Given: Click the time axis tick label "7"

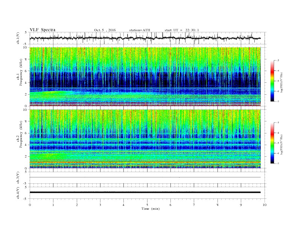Looking at the screenshot, I should click(194, 205).
